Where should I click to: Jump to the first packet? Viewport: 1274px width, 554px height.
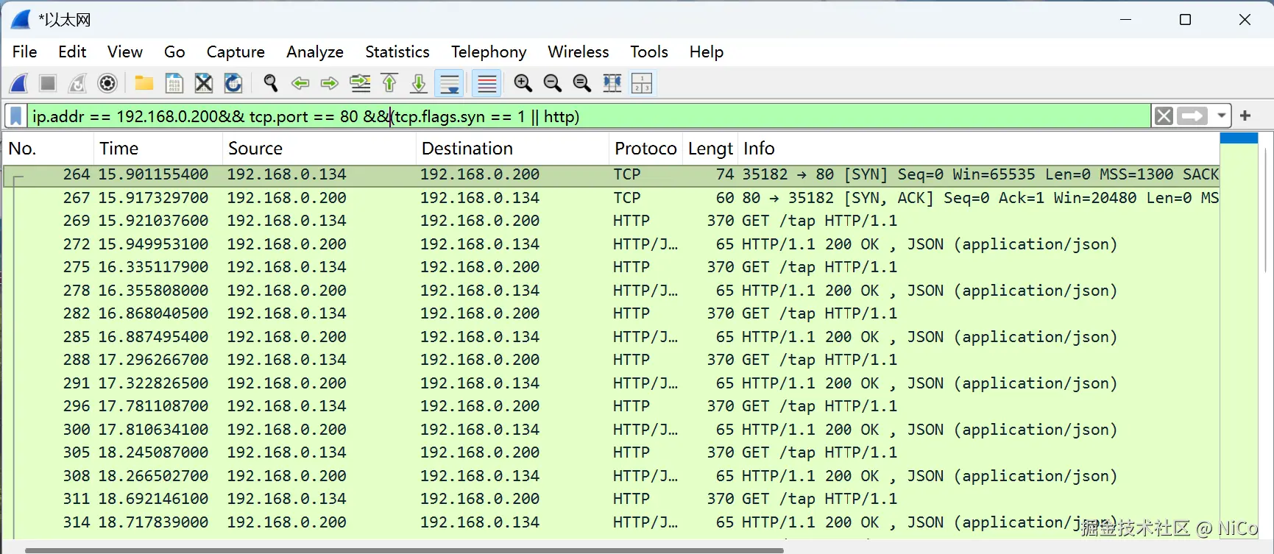point(389,83)
